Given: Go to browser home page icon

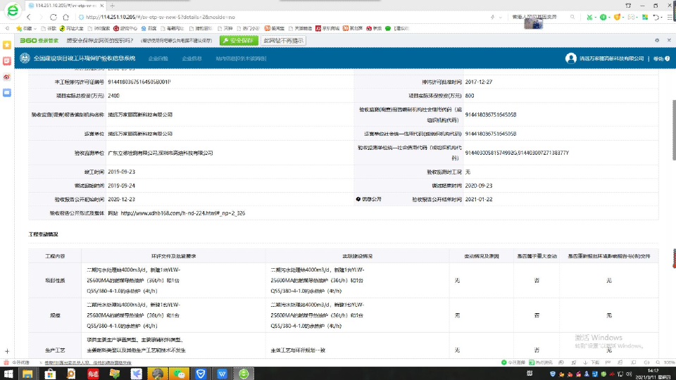Looking at the screenshot, I should click(65, 16).
